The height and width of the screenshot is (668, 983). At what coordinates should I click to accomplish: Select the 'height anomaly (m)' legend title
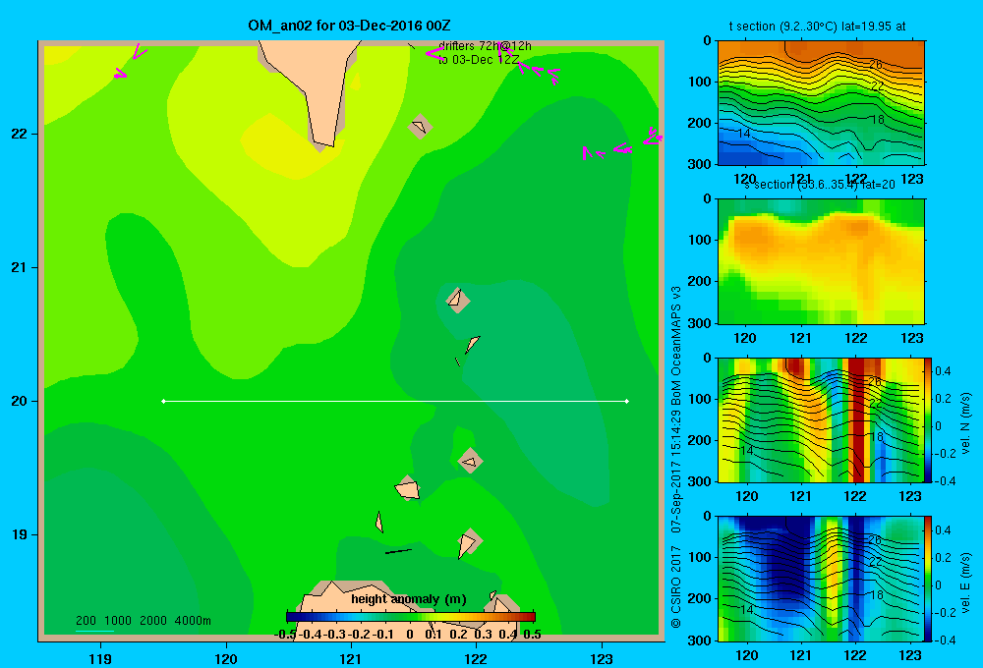tap(409, 599)
